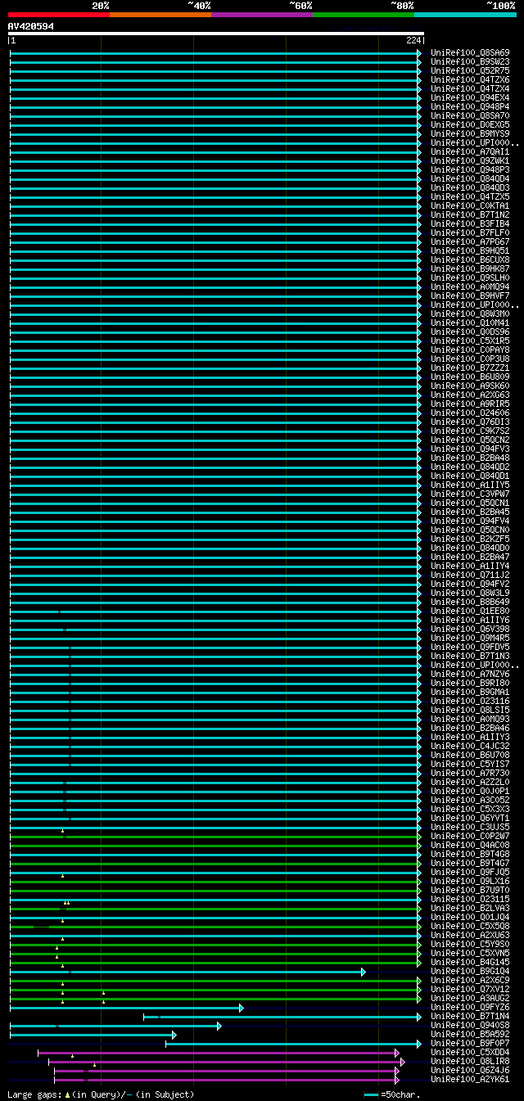This screenshot has height=1101, width=524.
Task: Select the UniRef100_Q10M41 label
Action: pyautogui.click(x=470, y=323)
